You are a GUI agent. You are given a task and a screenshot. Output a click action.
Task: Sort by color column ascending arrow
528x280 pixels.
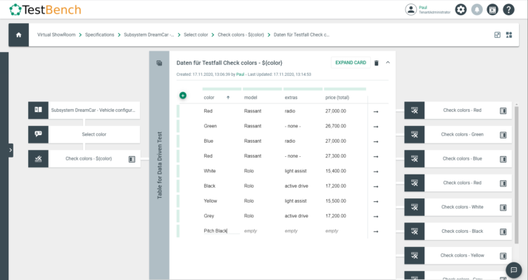click(228, 98)
